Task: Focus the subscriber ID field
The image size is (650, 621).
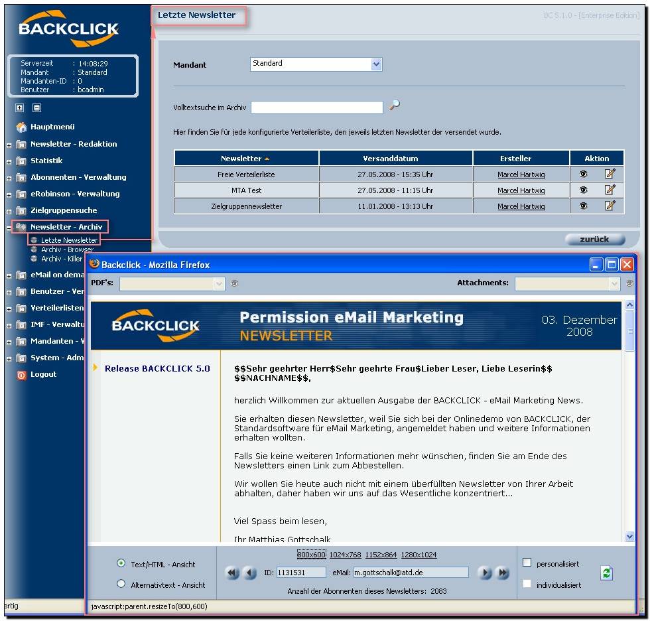Action: coord(301,573)
